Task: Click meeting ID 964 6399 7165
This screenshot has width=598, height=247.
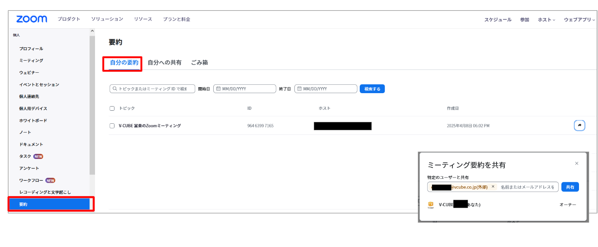Action: pos(261,126)
